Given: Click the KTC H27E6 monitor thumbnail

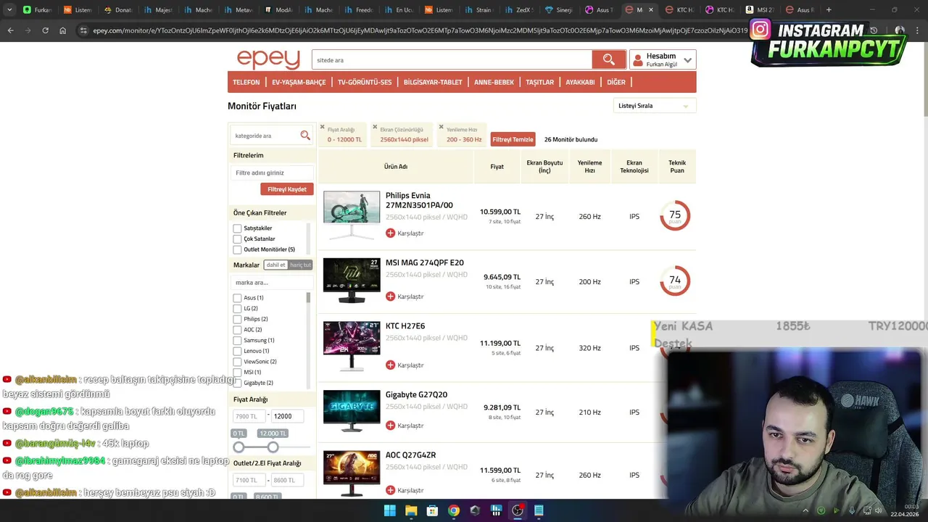Looking at the screenshot, I should (352, 346).
